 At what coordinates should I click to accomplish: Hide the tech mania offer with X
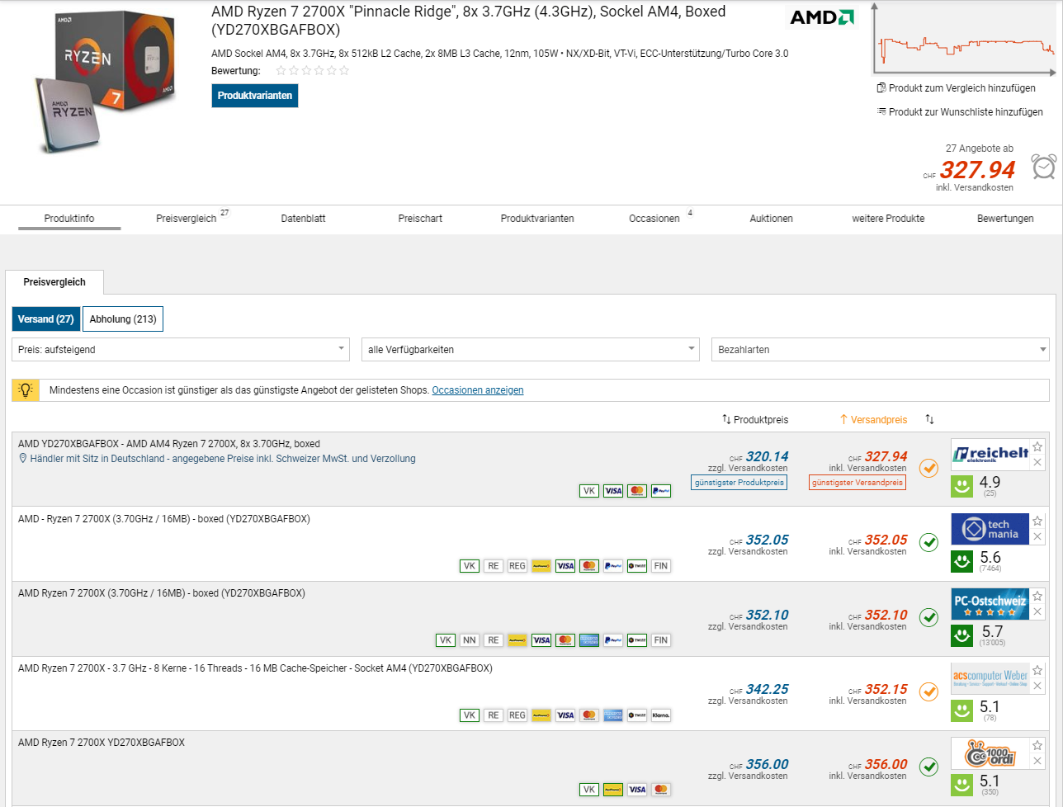1037,536
